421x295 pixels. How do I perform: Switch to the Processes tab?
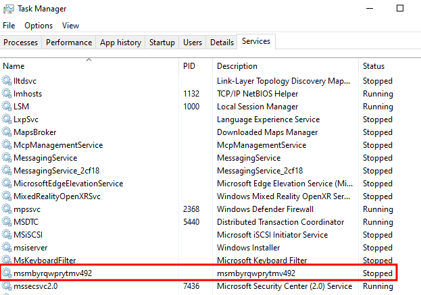[x=21, y=43]
